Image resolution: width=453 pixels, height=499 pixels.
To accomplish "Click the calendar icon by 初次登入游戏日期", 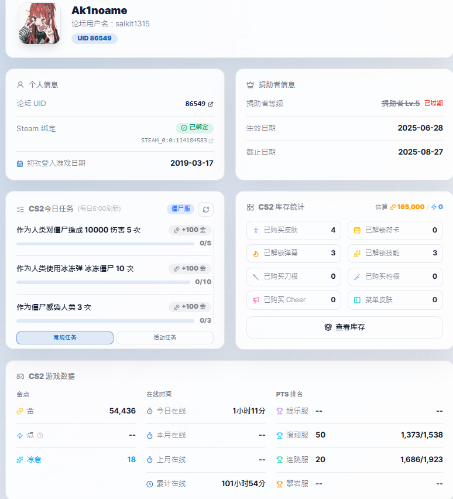I will (20, 163).
